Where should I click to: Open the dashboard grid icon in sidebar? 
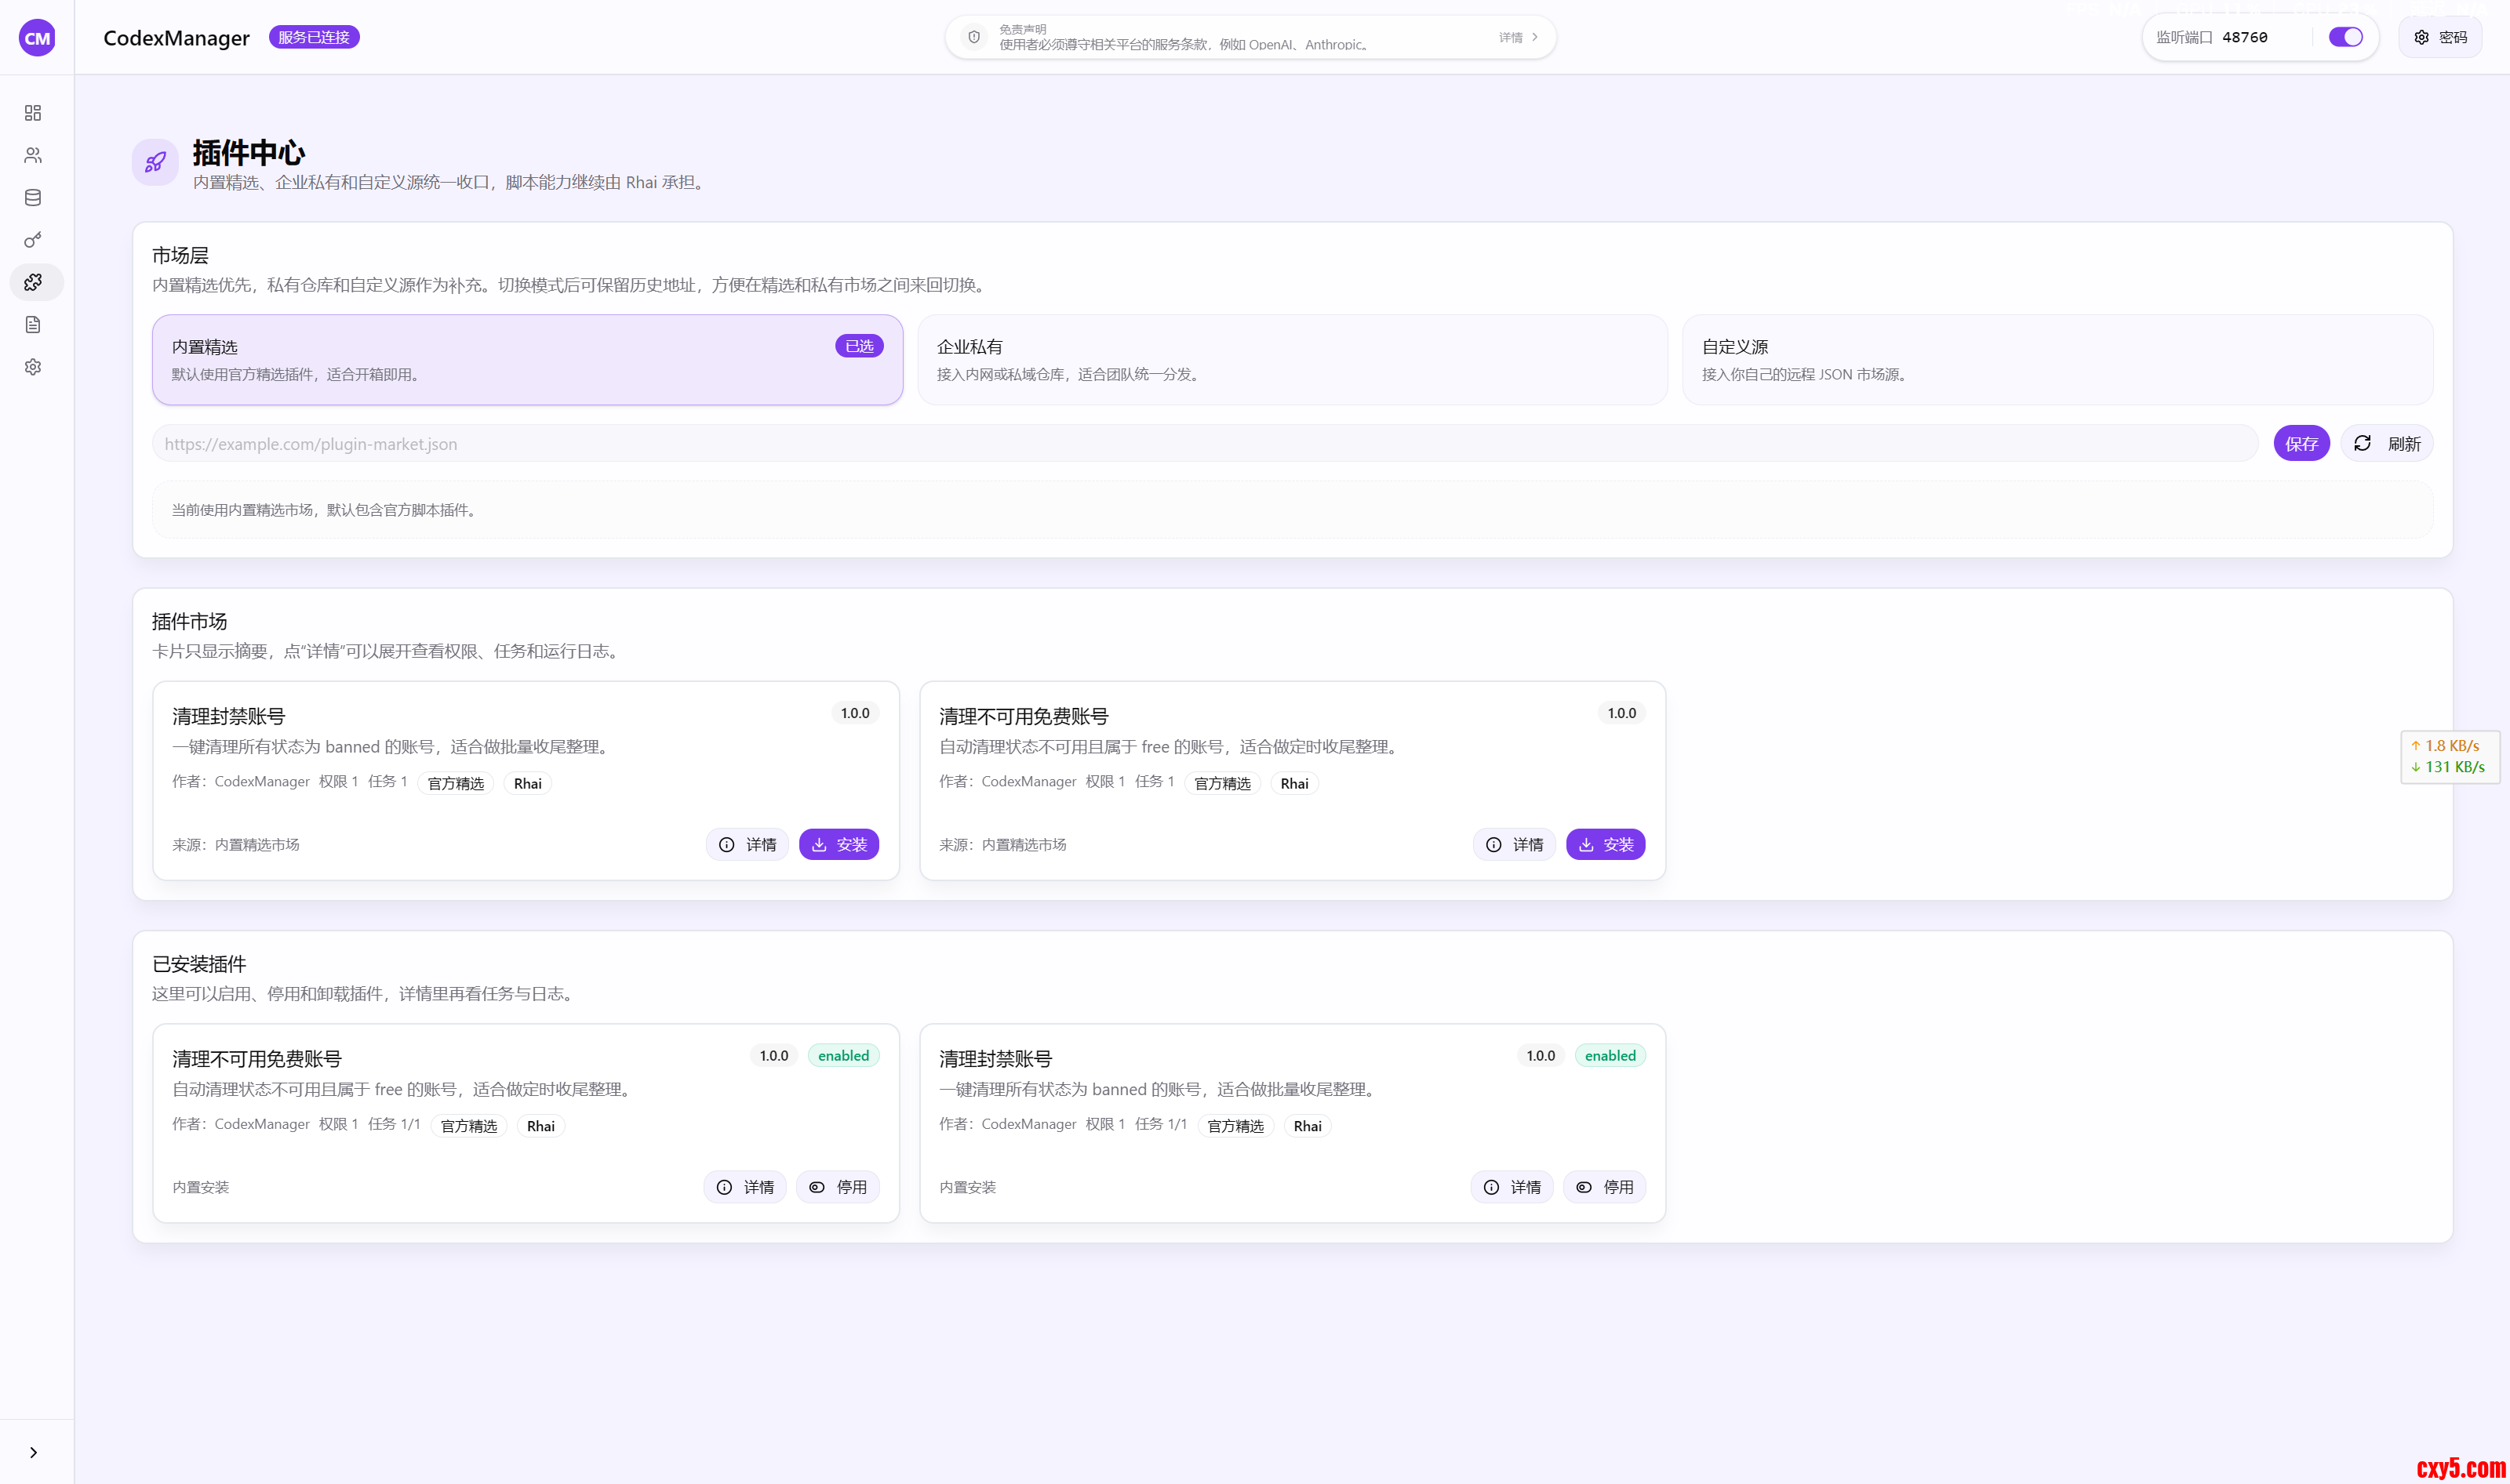pyautogui.click(x=33, y=113)
